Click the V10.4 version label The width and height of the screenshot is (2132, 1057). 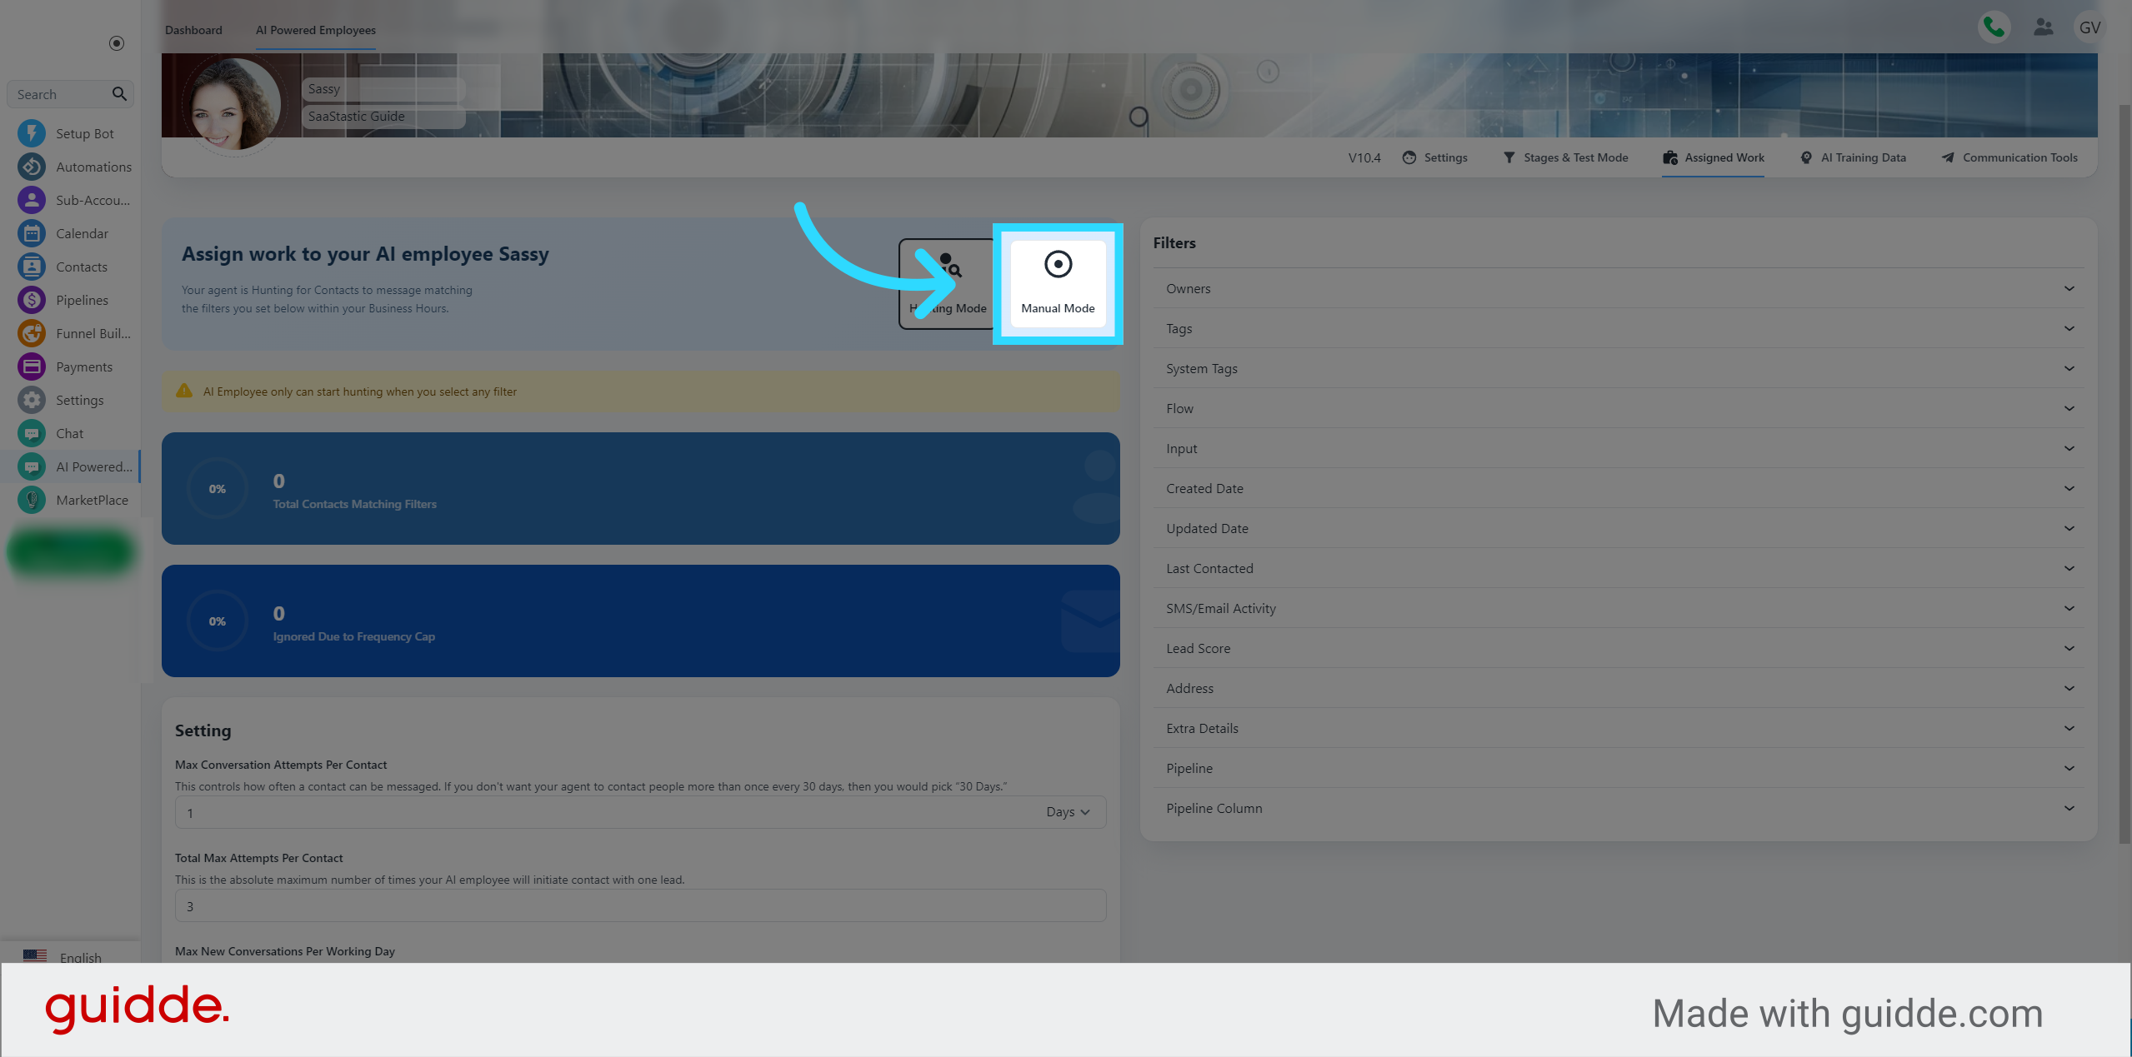point(1364,157)
